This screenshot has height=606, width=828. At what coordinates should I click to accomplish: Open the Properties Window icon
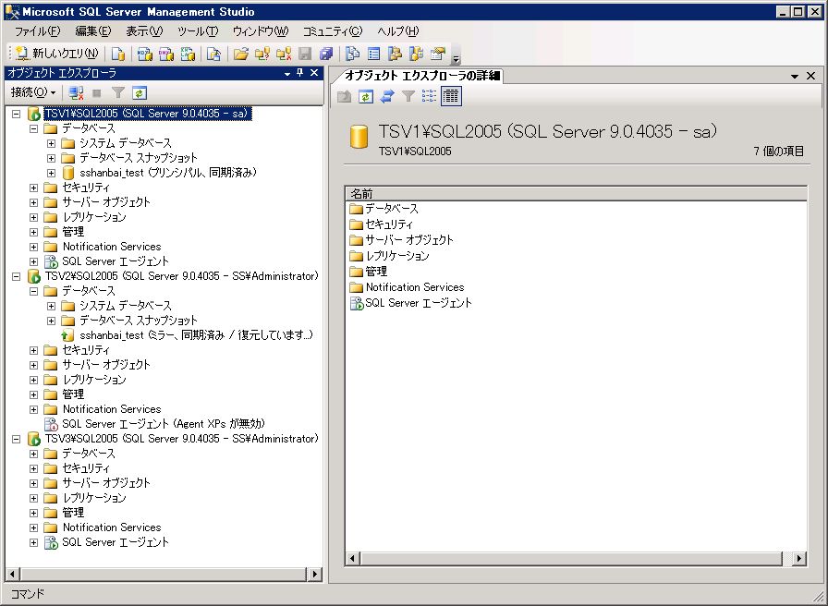438,54
